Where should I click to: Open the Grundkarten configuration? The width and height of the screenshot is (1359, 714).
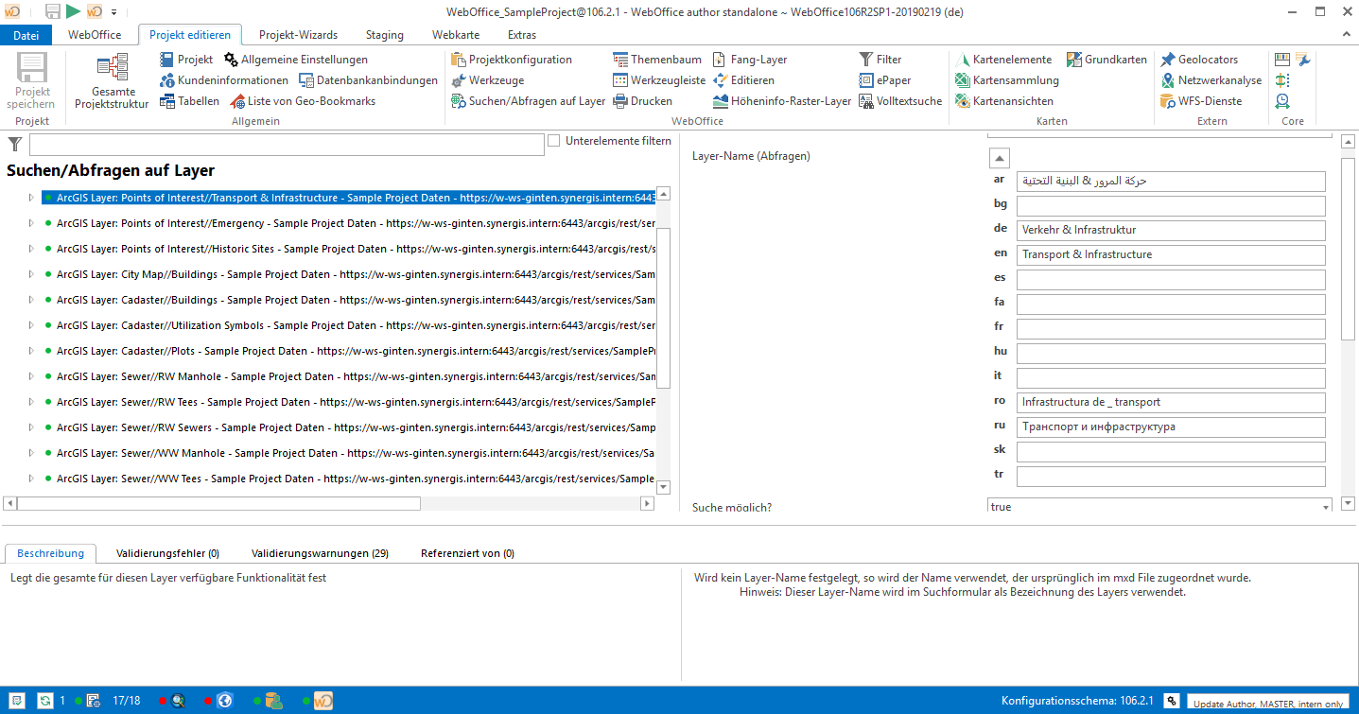1106,59
